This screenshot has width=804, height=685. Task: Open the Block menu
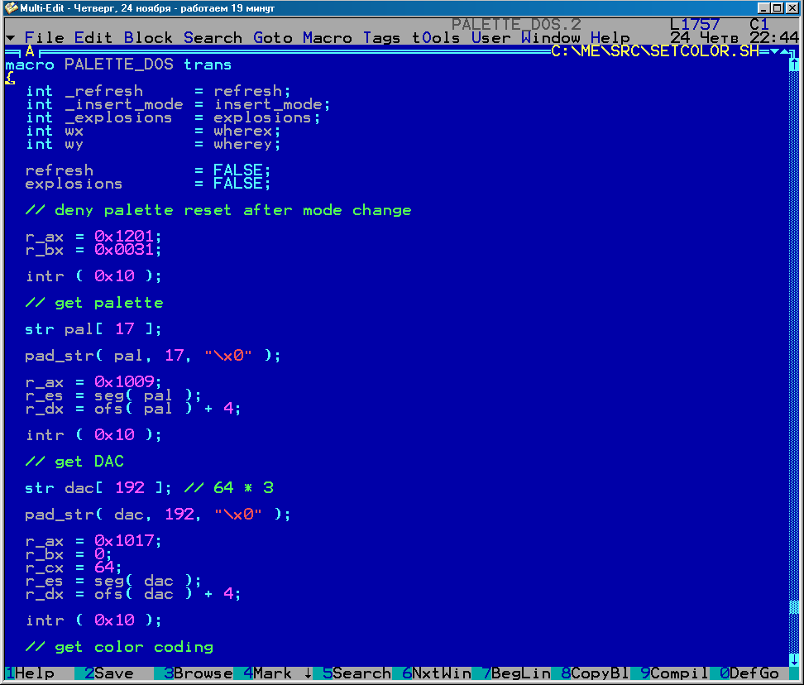point(148,38)
